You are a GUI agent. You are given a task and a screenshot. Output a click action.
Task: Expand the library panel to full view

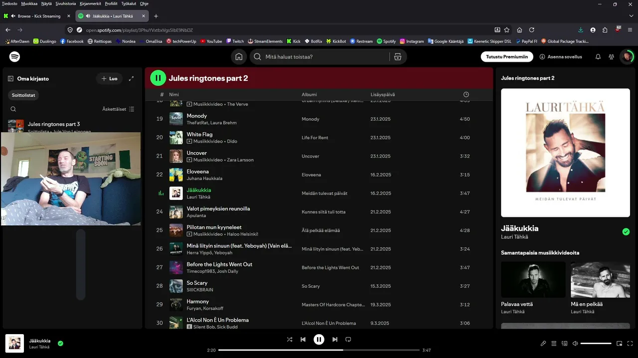(x=131, y=79)
